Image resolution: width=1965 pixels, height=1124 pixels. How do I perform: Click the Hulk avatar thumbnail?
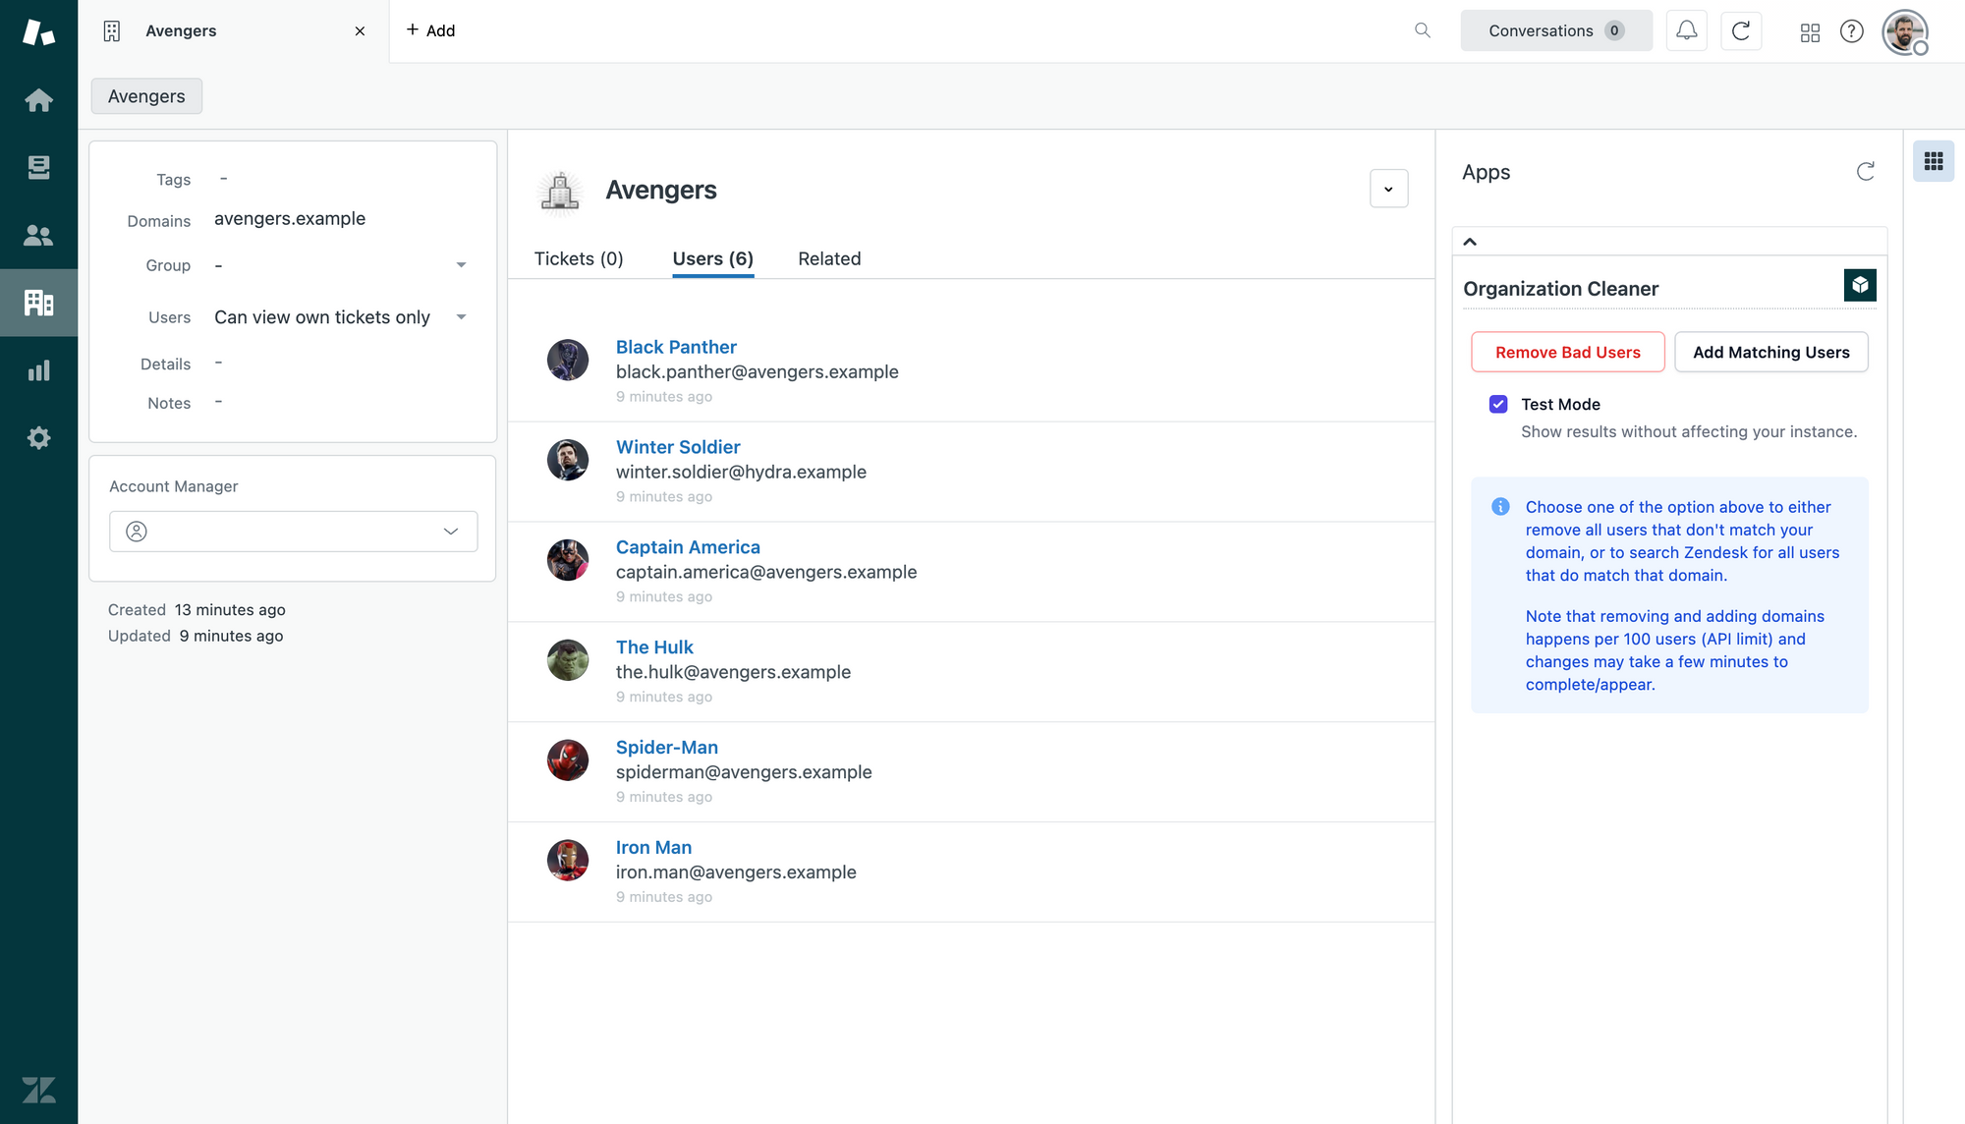point(567,660)
